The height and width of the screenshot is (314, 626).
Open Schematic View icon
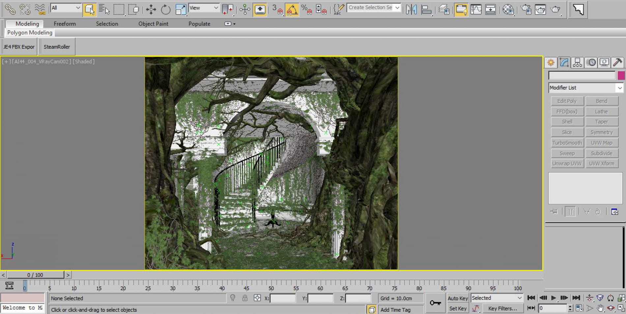(x=491, y=9)
